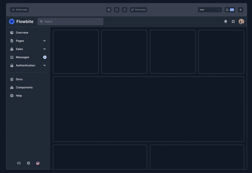Screen dimensions: 252x173
Task: Toggle light mode sun icon
Action: pos(240,10)
